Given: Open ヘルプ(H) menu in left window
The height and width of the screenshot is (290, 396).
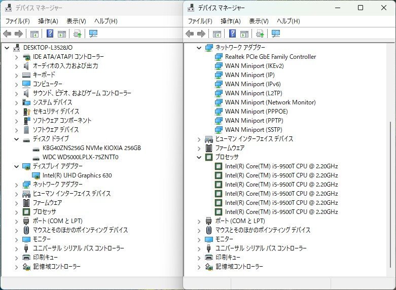Looking at the screenshot, I should (106, 21).
